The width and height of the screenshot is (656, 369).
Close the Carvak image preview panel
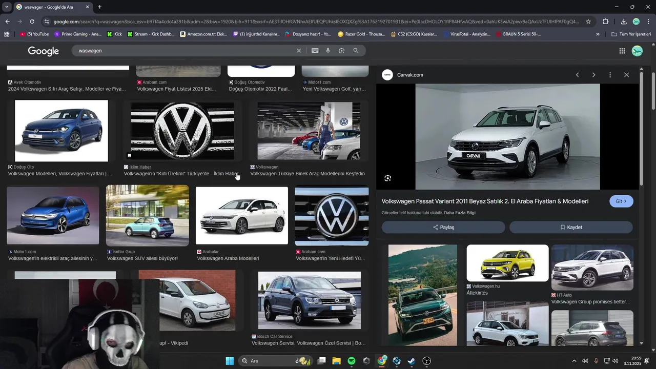coord(626,75)
